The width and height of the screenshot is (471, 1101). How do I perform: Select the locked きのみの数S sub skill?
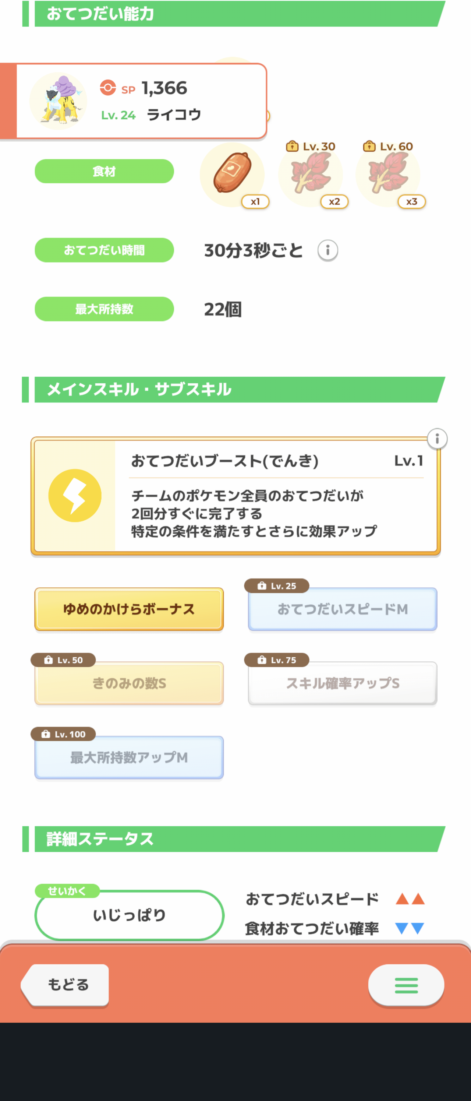click(x=129, y=683)
